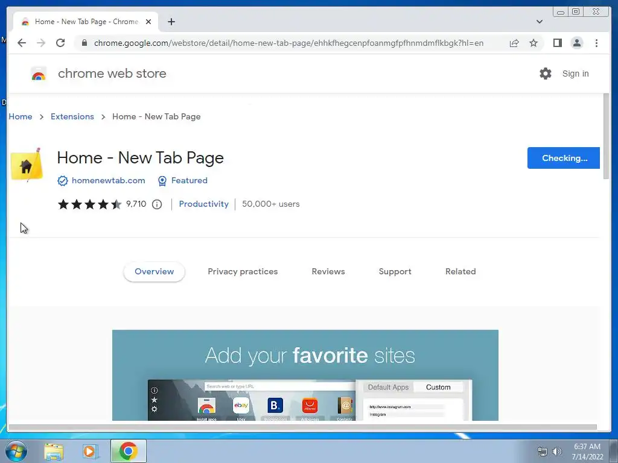Click the Chrome taskbar icon
This screenshot has width=618, height=463.
(128, 451)
